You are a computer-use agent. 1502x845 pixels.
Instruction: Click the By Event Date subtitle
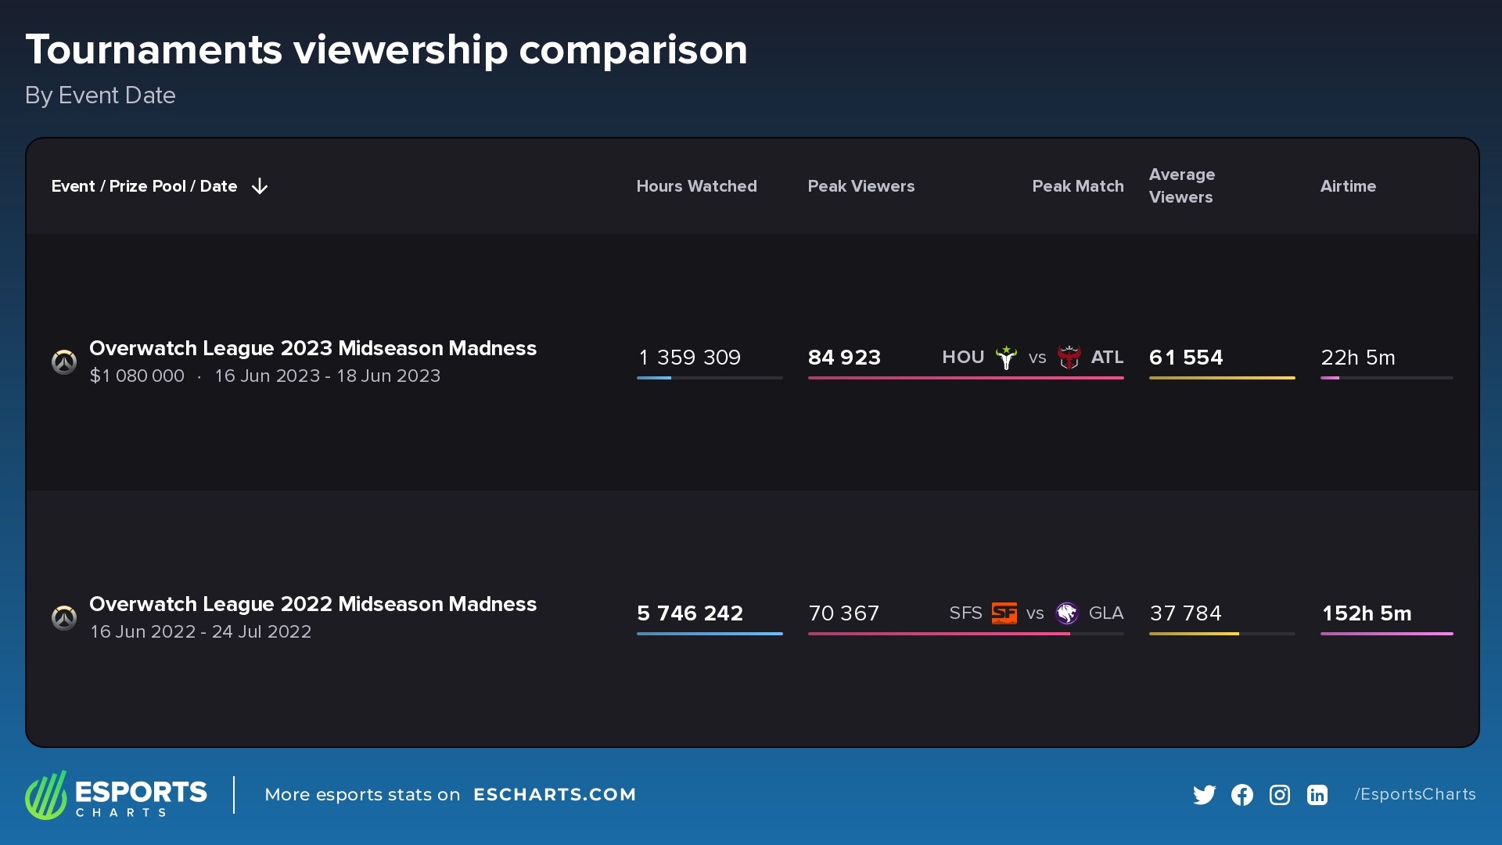coord(100,95)
